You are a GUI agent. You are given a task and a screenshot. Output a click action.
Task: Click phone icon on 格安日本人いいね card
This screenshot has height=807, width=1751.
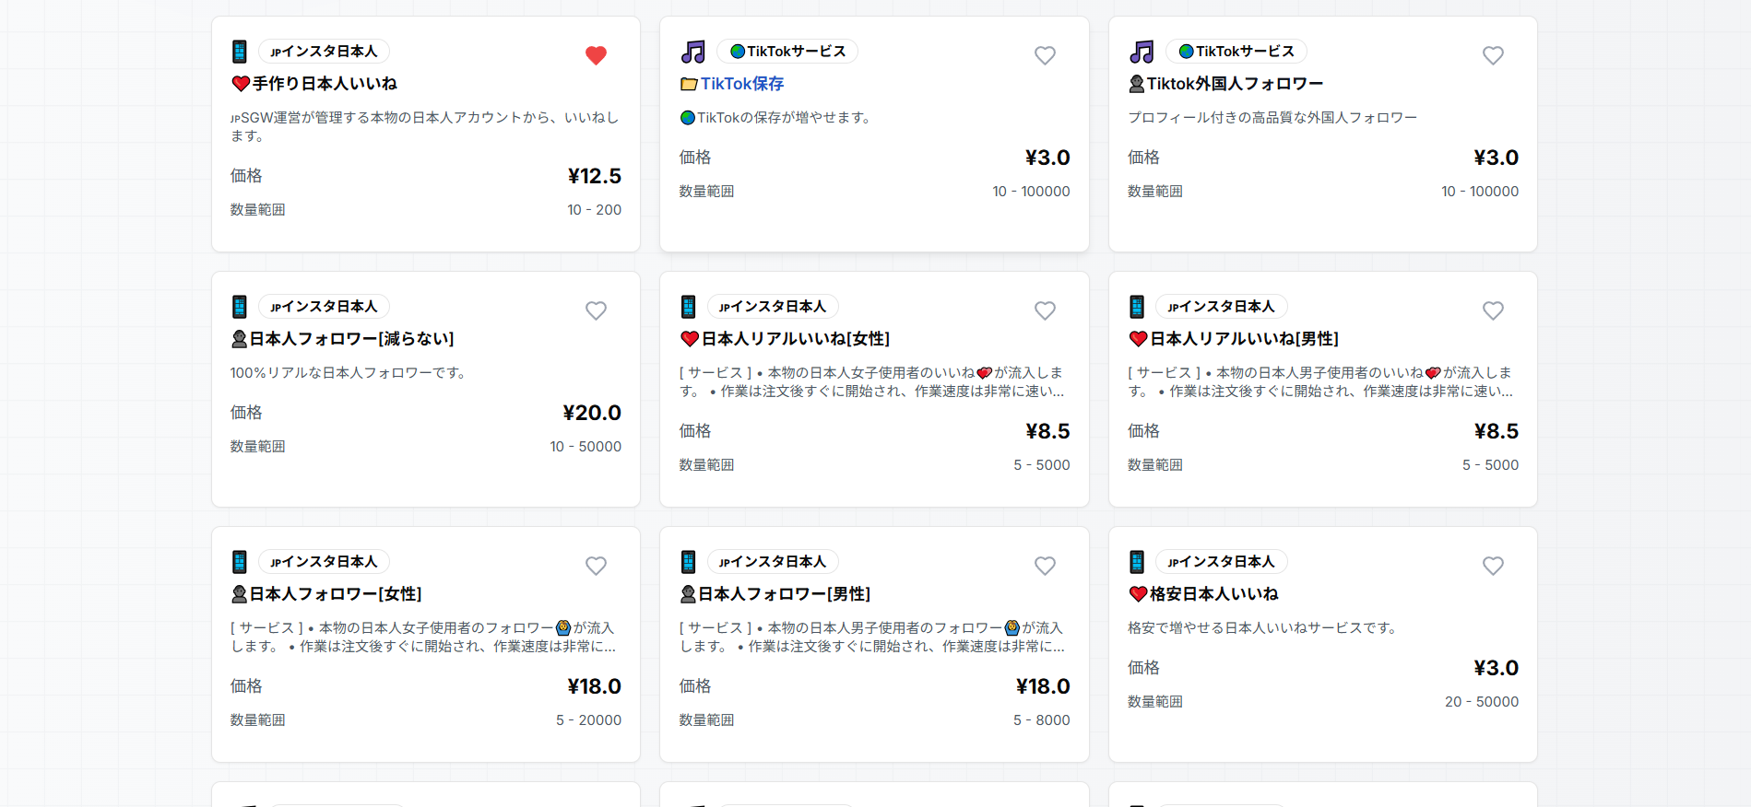pyautogui.click(x=1137, y=562)
